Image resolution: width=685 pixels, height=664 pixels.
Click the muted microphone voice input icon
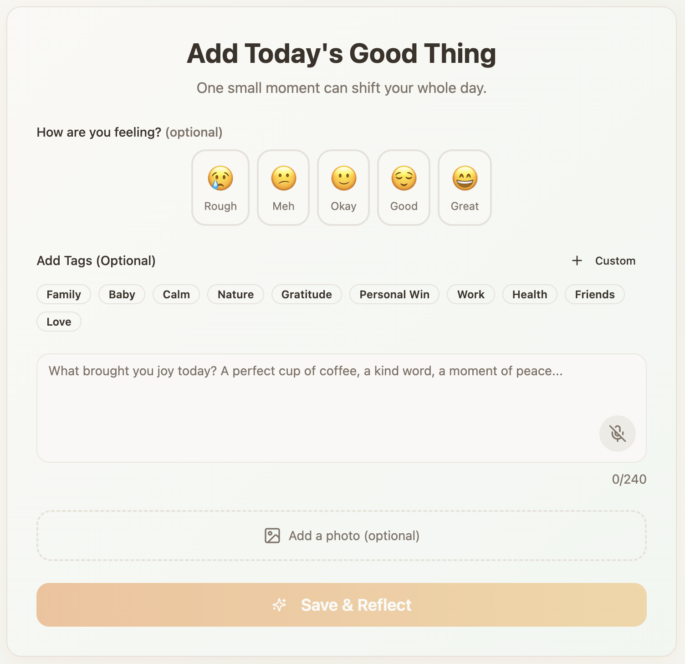coord(618,434)
